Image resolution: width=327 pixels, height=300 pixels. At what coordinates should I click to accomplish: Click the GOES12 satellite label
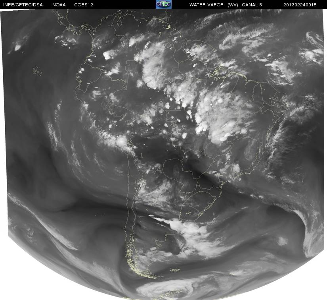click(84, 5)
